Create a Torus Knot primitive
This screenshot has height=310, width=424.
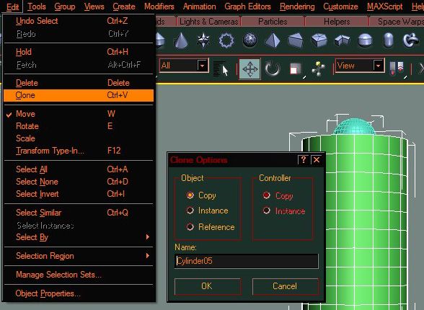click(411, 40)
